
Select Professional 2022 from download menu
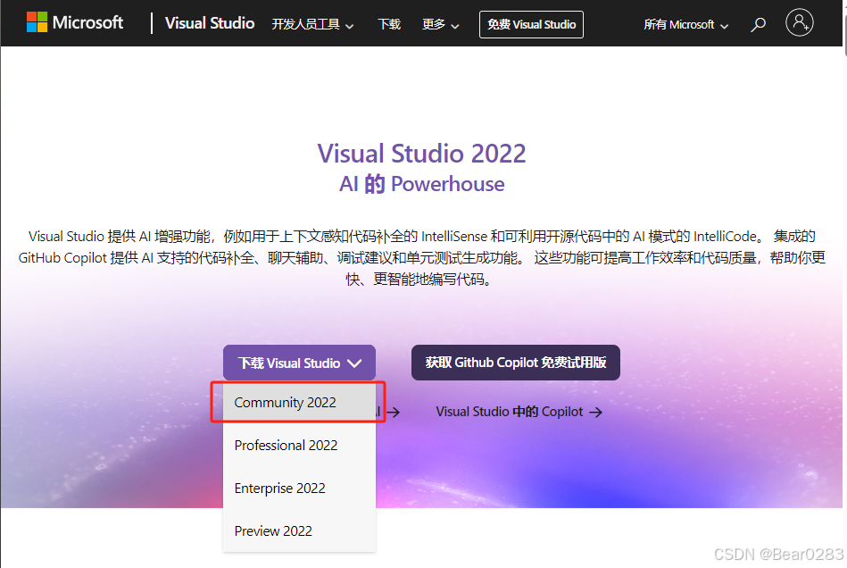[299, 446]
